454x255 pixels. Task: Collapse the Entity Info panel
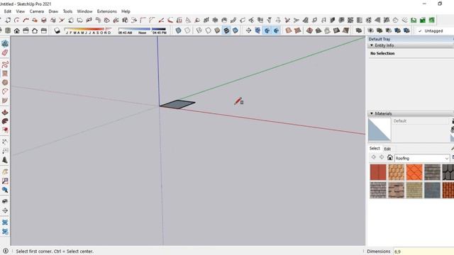[372, 45]
